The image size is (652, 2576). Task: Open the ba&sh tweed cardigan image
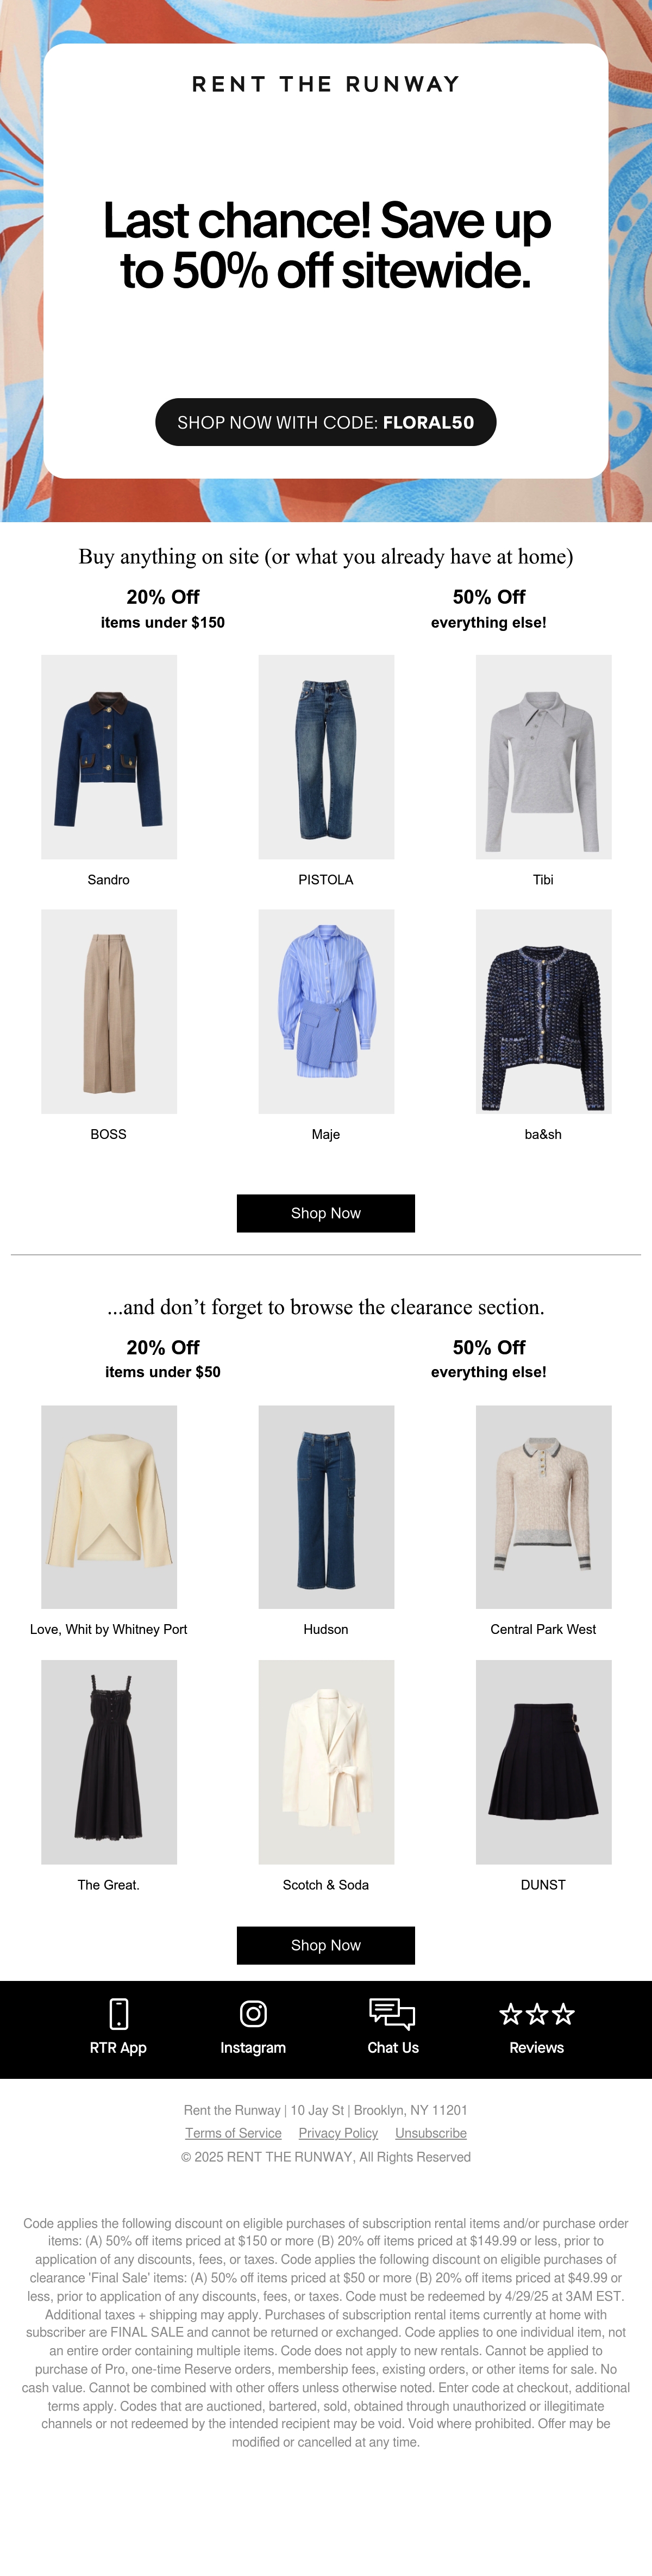(543, 1011)
